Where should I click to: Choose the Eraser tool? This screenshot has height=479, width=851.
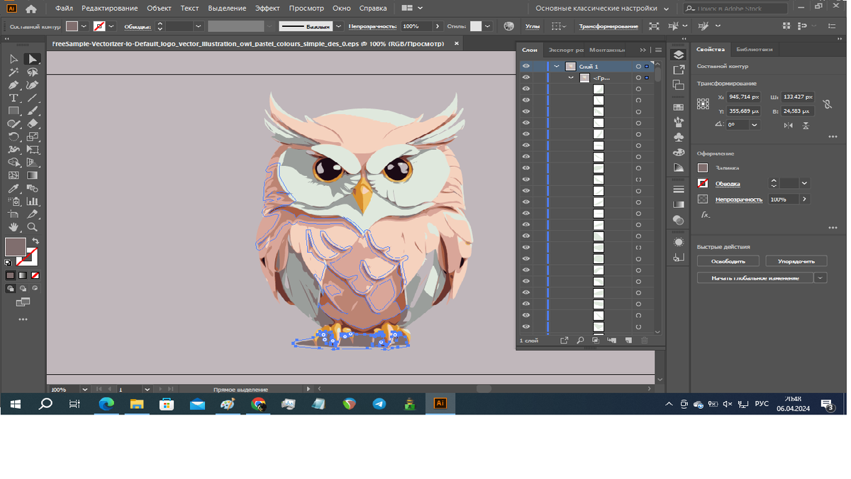(x=32, y=124)
